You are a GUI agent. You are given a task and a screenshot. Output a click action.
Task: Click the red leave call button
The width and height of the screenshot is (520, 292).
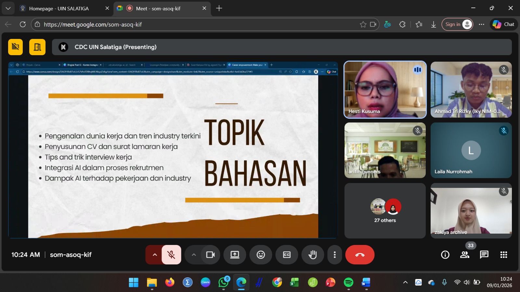(x=360, y=255)
